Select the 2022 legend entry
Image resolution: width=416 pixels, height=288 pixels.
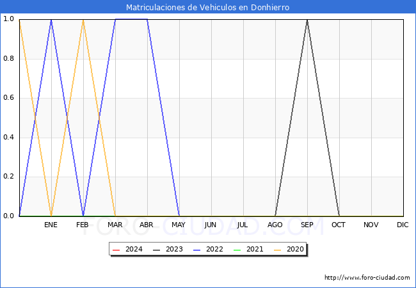coord(208,250)
